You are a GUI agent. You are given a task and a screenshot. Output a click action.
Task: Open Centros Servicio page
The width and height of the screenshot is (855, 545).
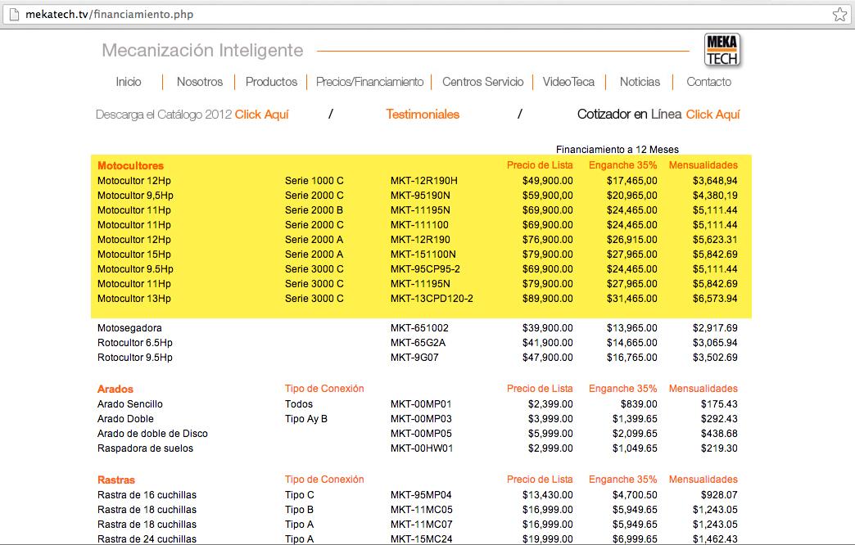coord(482,82)
